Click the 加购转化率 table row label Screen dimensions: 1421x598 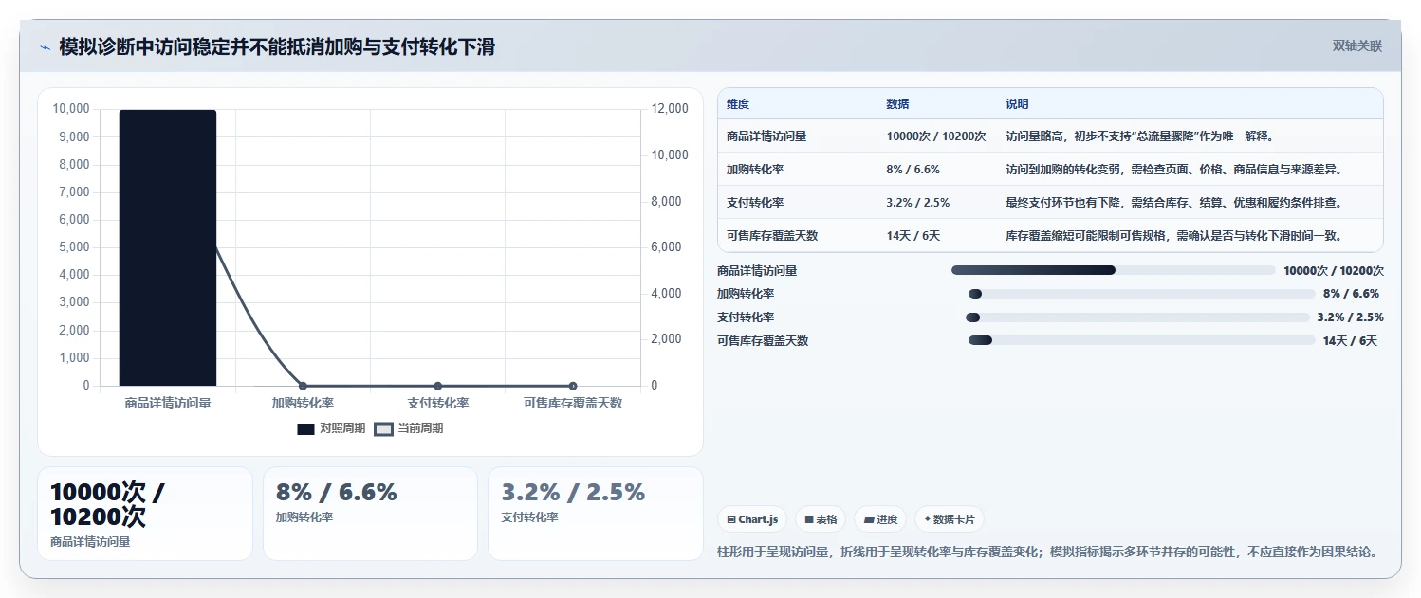(755, 170)
